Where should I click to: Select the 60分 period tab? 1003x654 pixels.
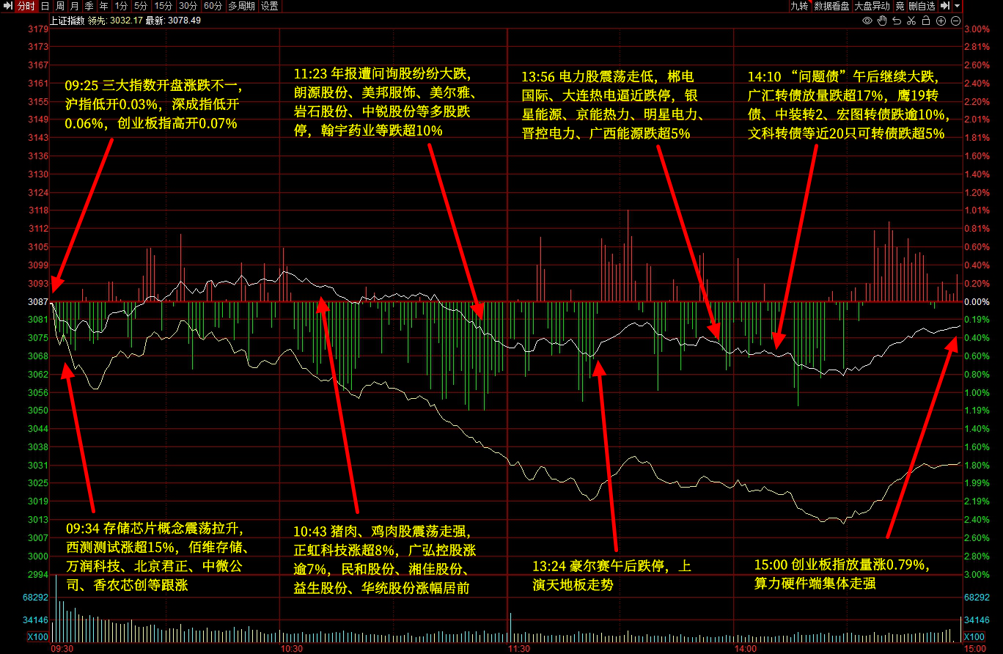pos(213,6)
